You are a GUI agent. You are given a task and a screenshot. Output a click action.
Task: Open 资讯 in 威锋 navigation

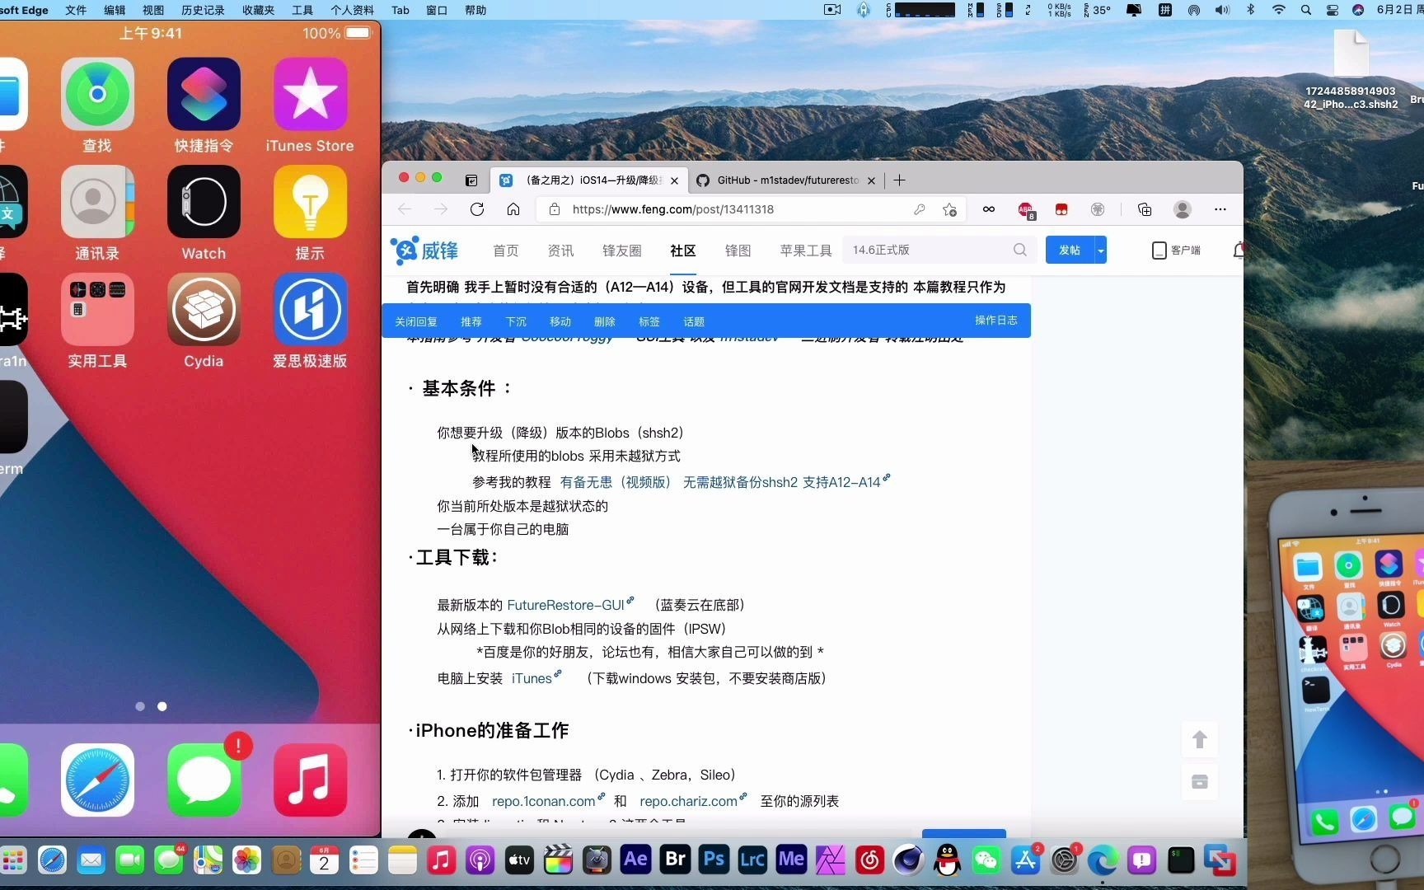click(x=560, y=251)
